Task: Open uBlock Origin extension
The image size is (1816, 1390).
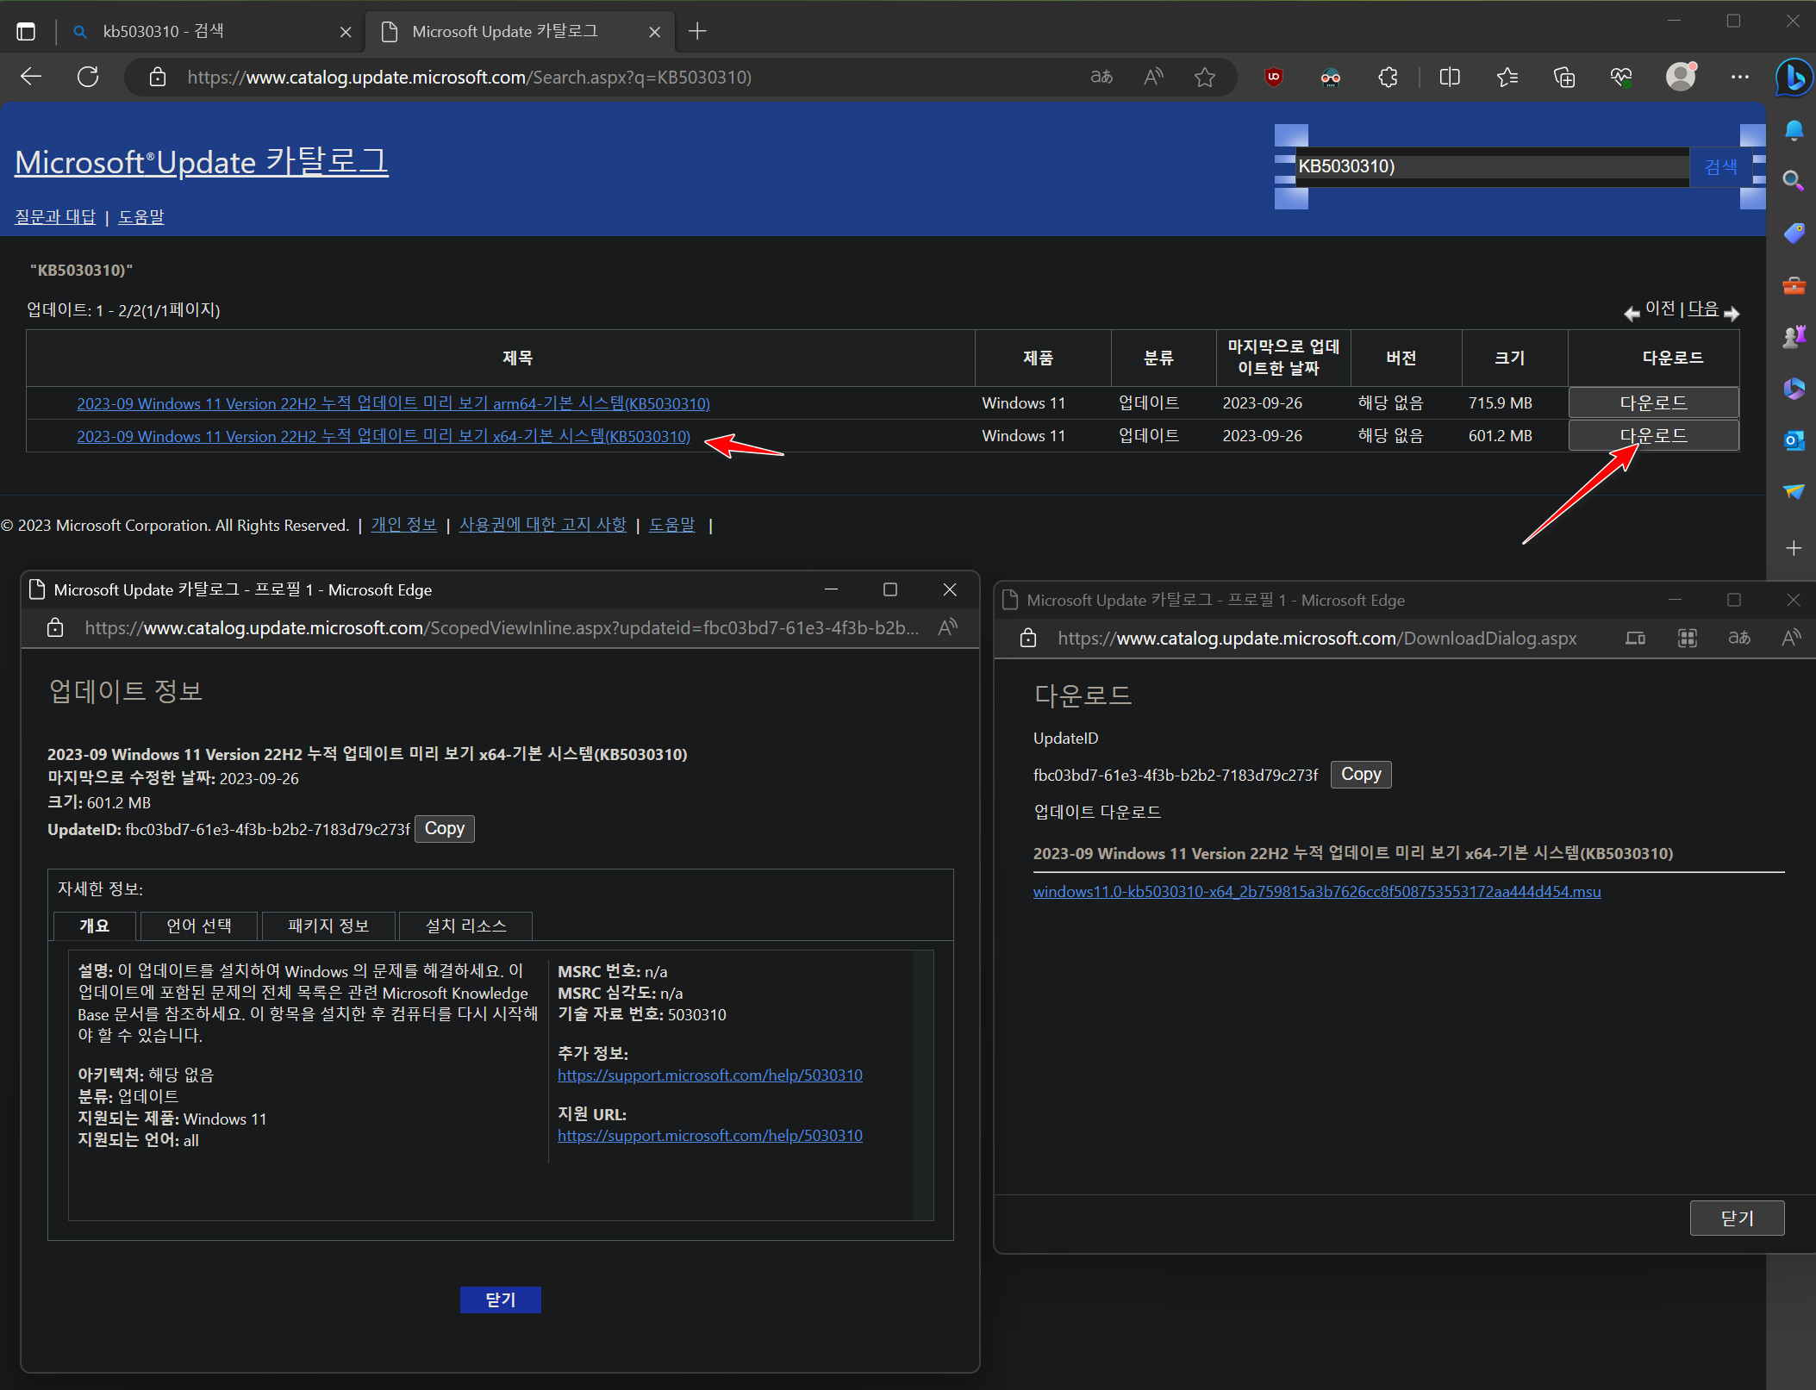Action: (x=1273, y=77)
